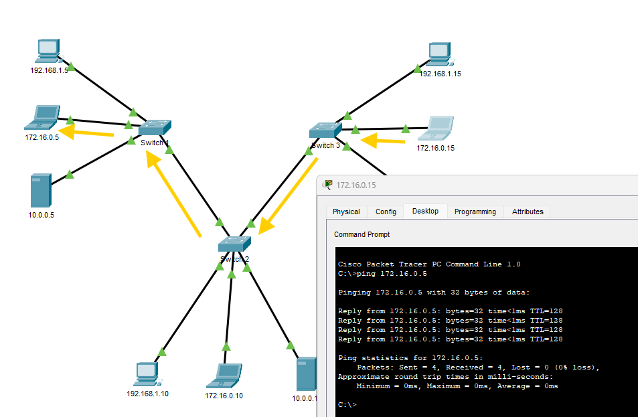Select the Desktop tab
The width and height of the screenshot is (638, 417).
pyautogui.click(x=425, y=211)
